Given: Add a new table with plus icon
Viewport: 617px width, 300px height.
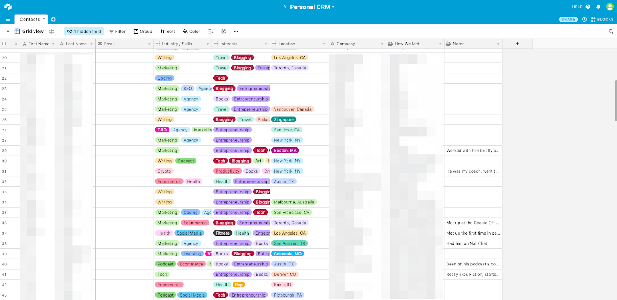Looking at the screenshot, I should pos(53,19).
